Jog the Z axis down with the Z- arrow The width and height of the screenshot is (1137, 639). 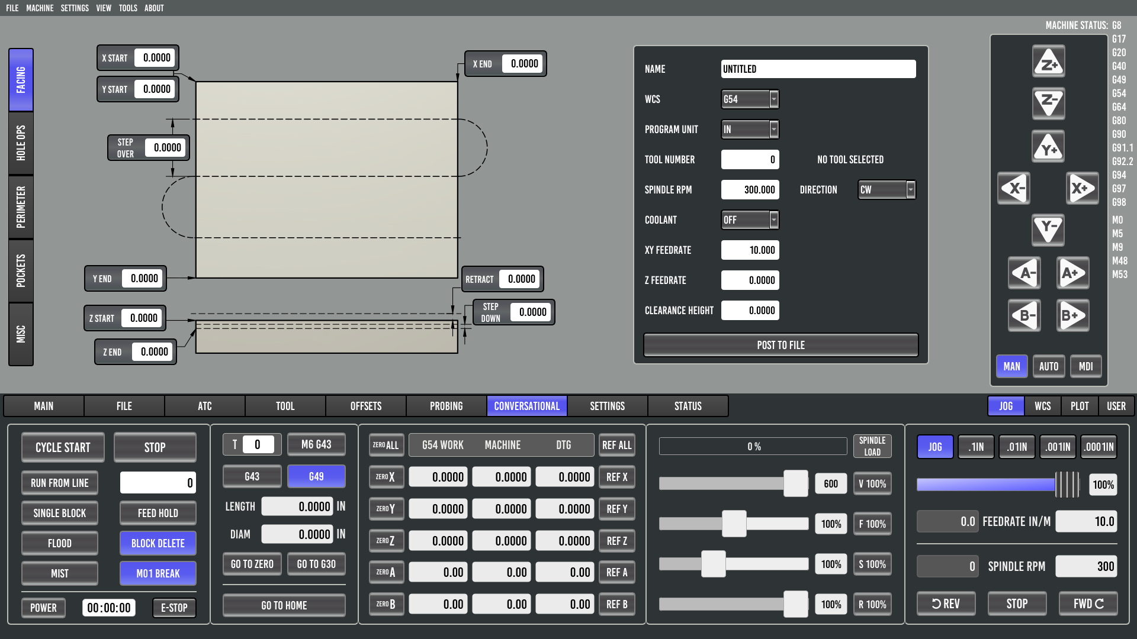click(1048, 104)
